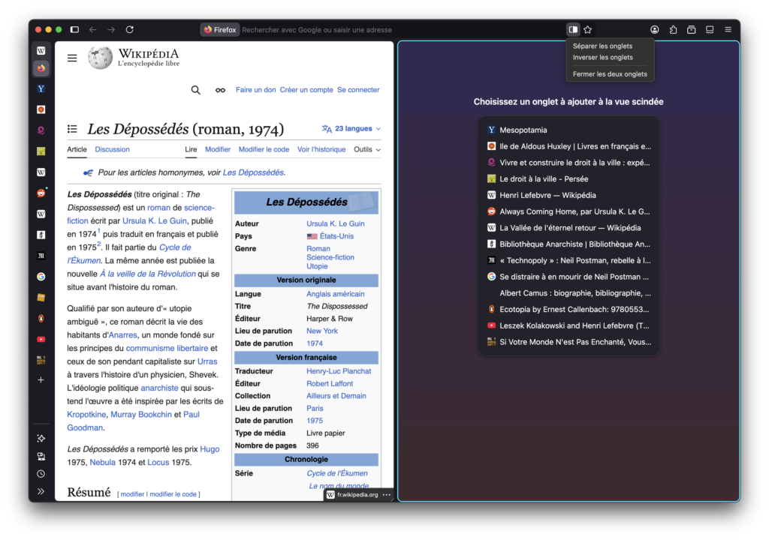The height and width of the screenshot is (540, 769).
Task: Open the extensions puzzle piece icon
Action: click(x=673, y=30)
